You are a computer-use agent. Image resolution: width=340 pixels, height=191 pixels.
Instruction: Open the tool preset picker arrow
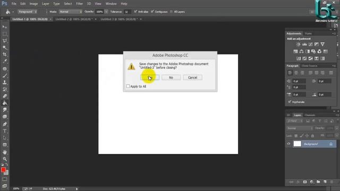point(13,12)
